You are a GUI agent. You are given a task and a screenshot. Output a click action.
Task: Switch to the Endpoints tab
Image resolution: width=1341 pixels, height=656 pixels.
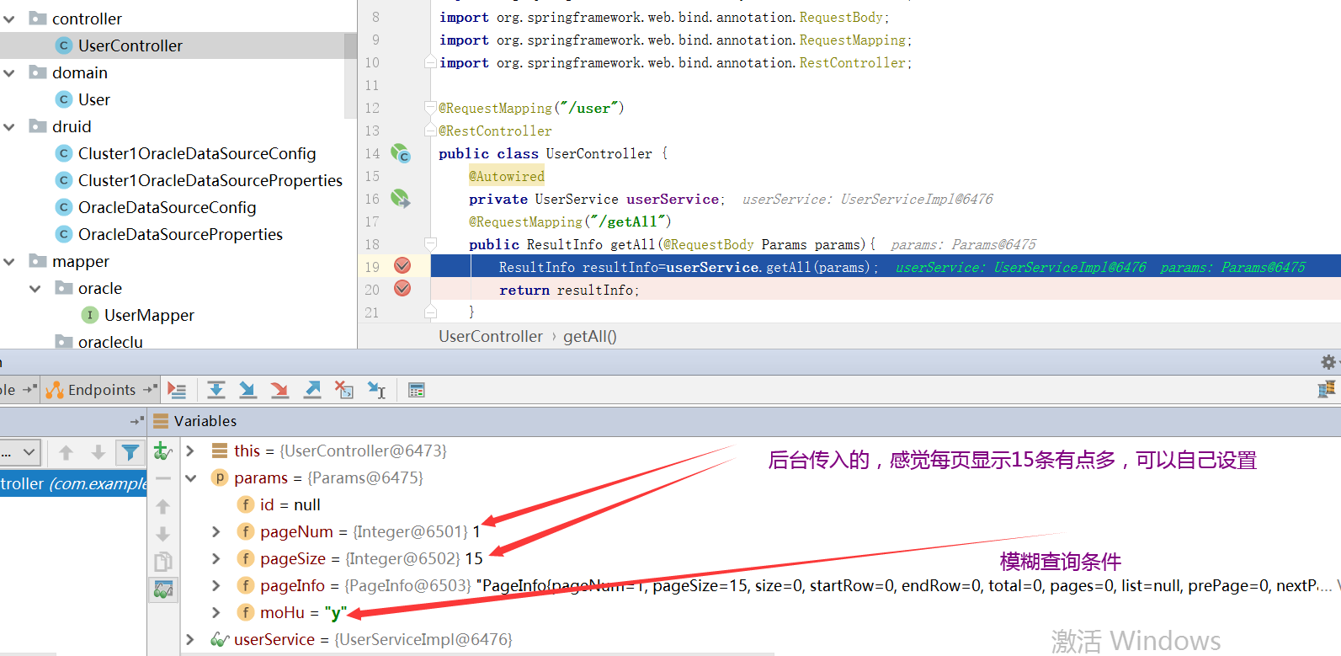(x=102, y=390)
